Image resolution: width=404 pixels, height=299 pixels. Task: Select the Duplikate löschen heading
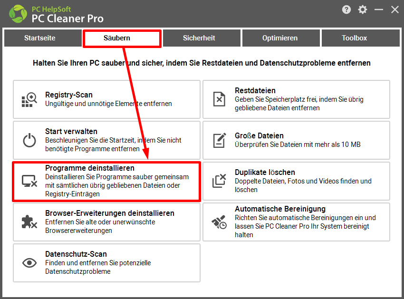(265, 172)
